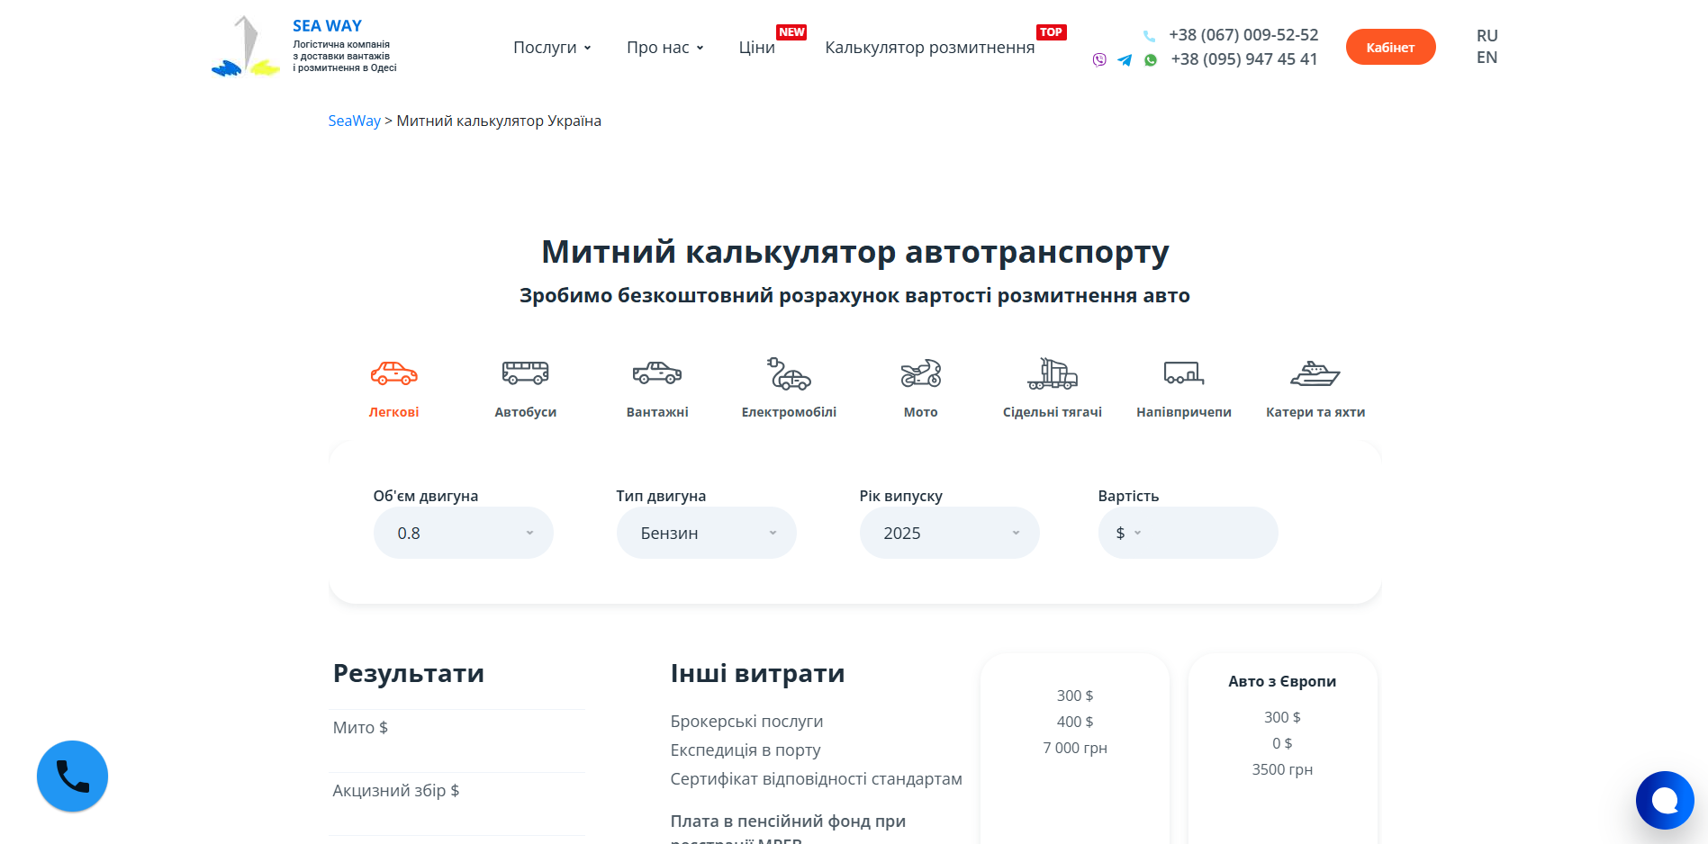Follow the SeaWay breadcrumb link
Viewport: 1708px width, 844px height.
tap(354, 121)
